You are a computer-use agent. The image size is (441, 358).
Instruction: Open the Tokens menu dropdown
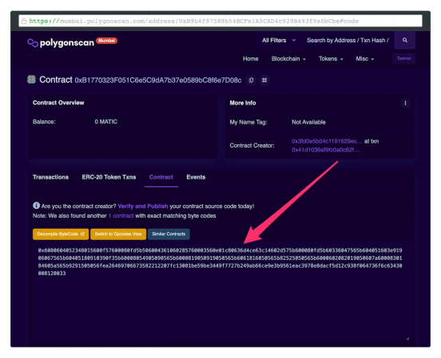pos(331,59)
